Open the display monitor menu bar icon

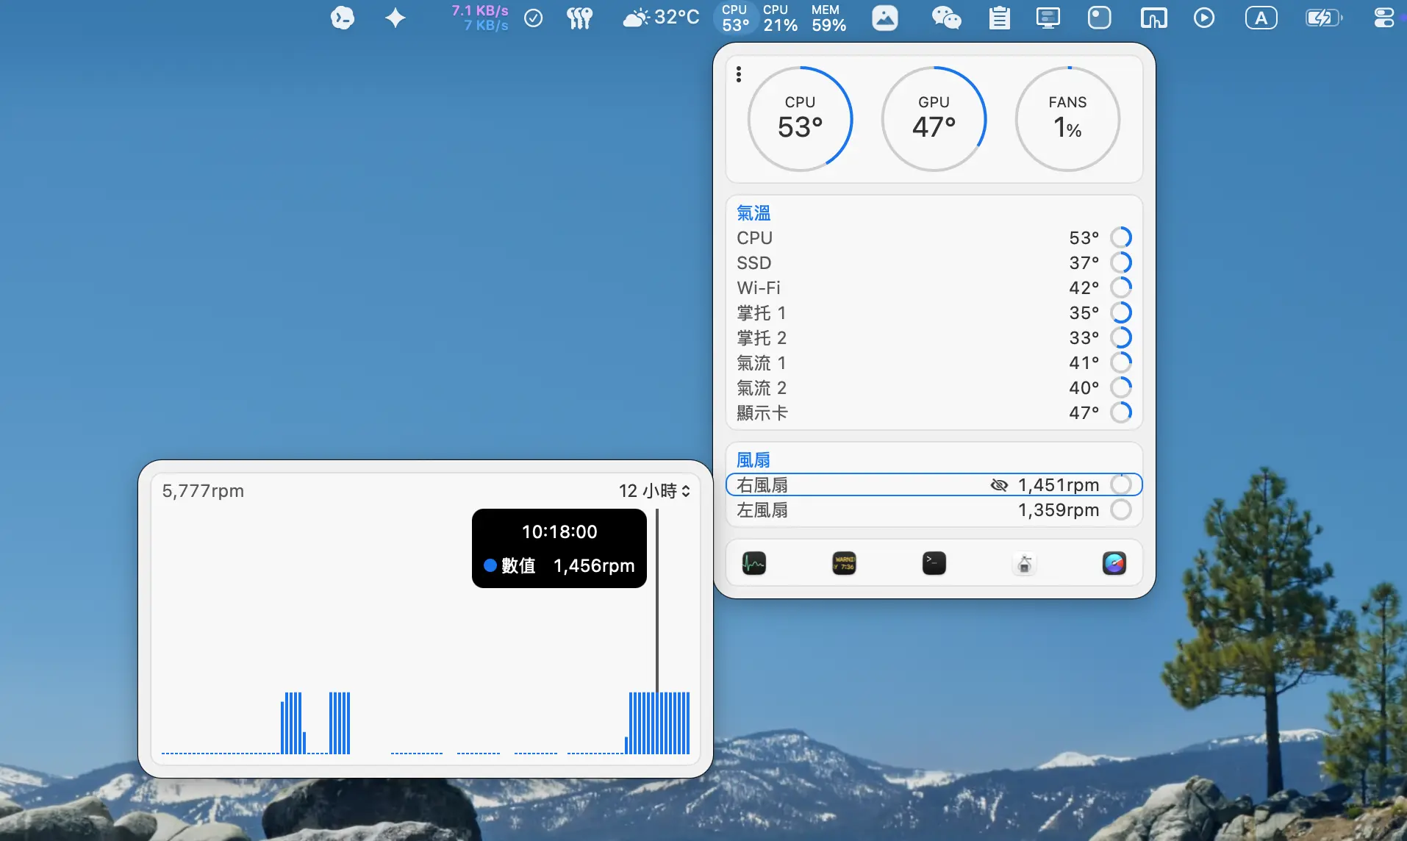click(x=1048, y=18)
